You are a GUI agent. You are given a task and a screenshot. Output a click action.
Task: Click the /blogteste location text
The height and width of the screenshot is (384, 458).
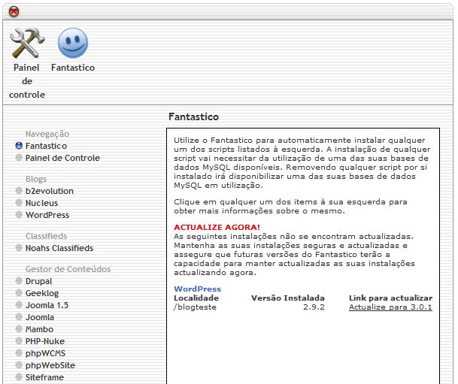coord(195,307)
